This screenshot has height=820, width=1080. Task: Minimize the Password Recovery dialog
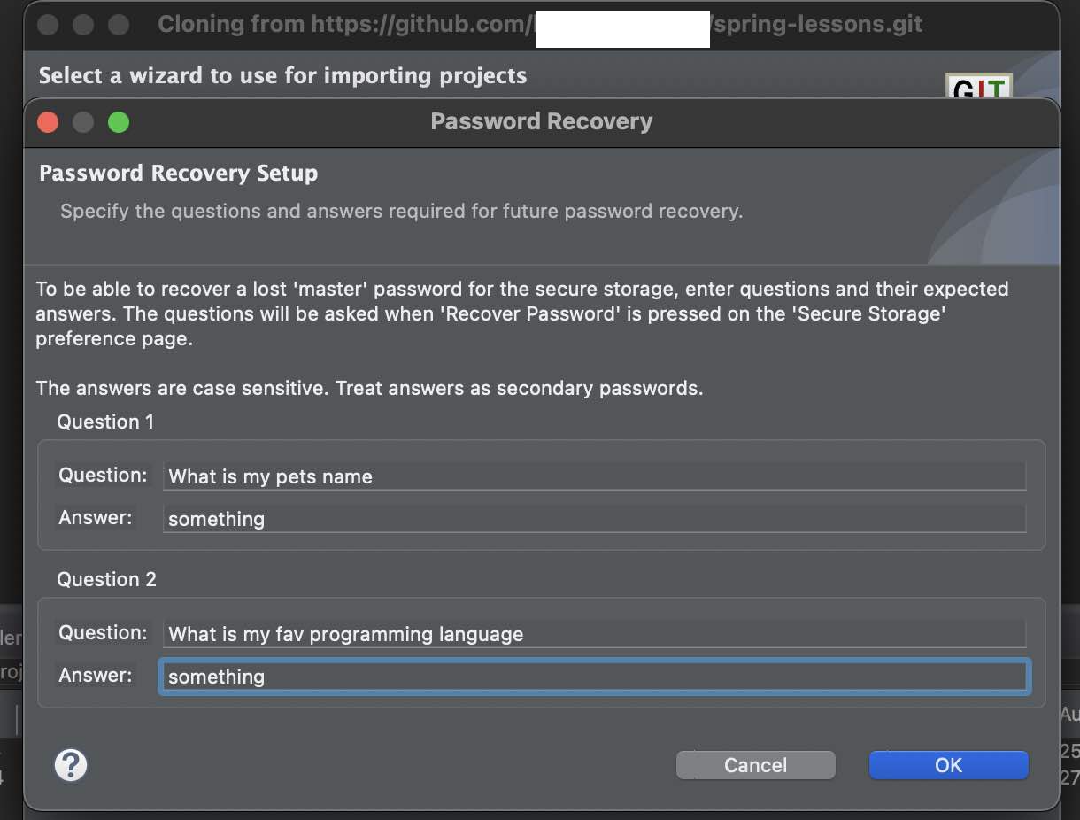(x=82, y=121)
